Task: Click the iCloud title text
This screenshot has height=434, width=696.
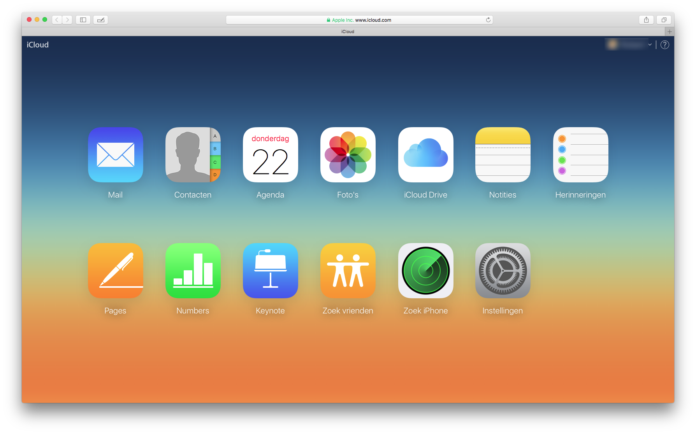Action: pyautogui.click(x=38, y=45)
